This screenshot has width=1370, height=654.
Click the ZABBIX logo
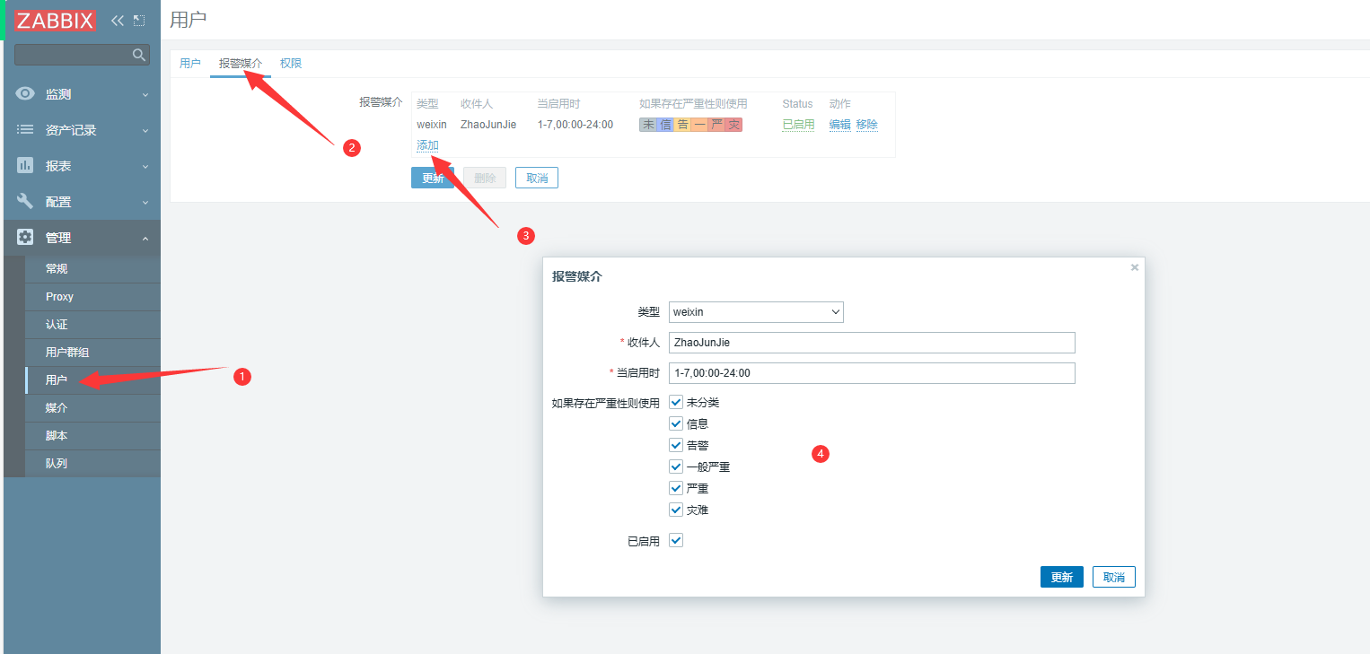[55, 20]
